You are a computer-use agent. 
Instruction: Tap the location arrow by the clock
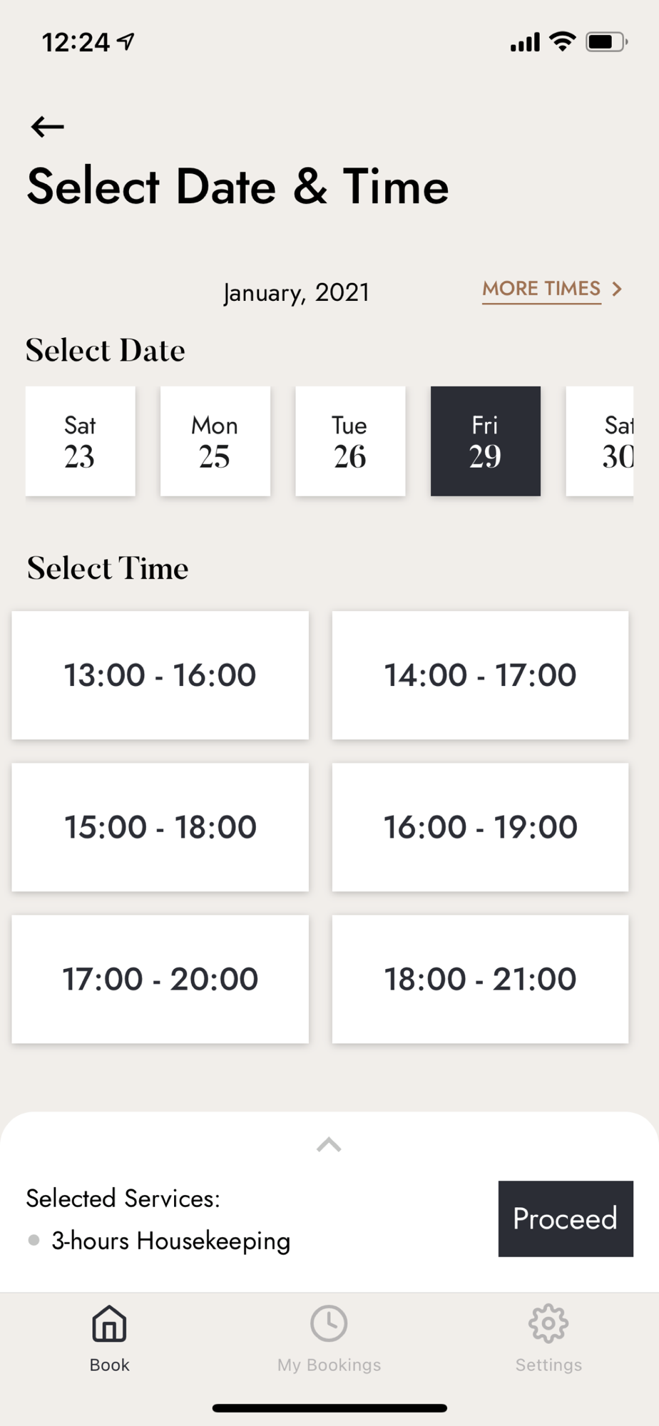[x=126, y=42]
